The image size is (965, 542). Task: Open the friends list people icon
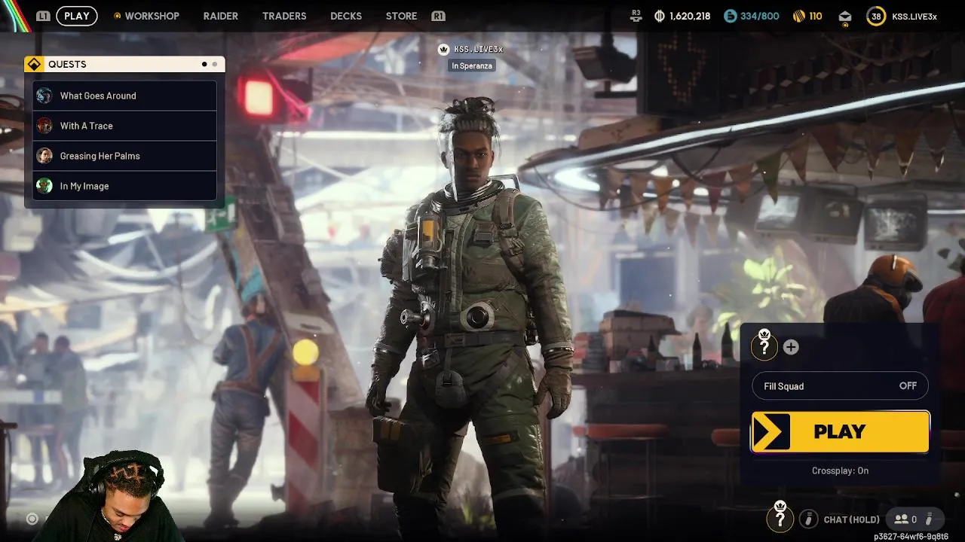click(x=901, y=519)
